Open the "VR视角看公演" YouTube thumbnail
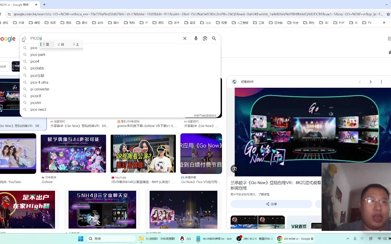This screenshot has width=391, height=244. click(143, 154)
